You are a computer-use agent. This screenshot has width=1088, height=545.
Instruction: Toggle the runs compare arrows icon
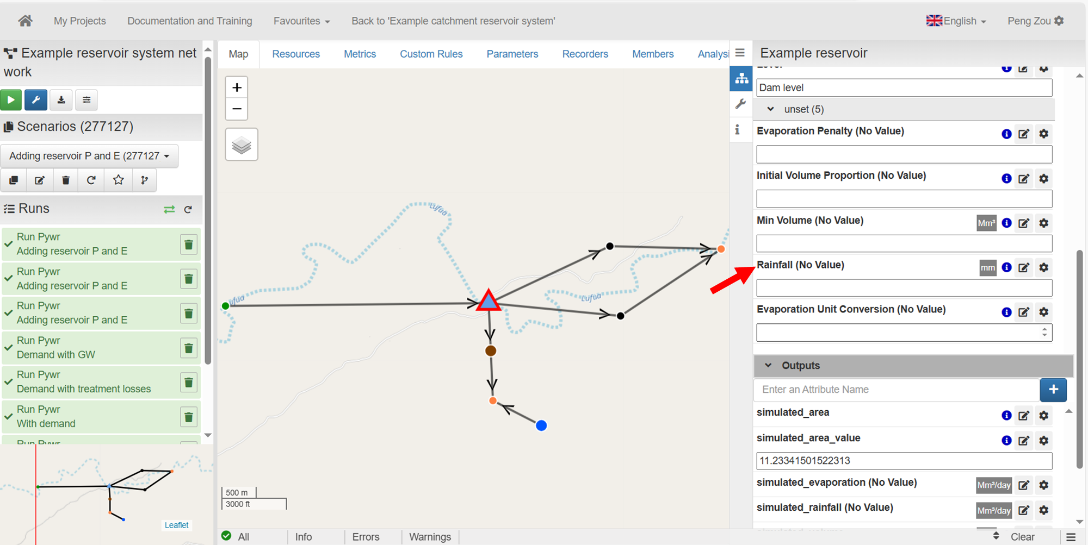click(x=169, y=210)
